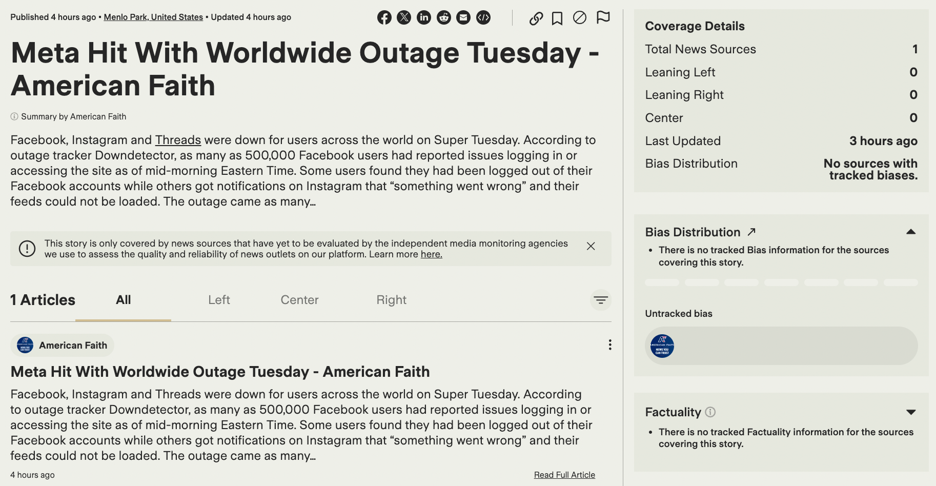Click the Read Full Article link
This screenshot has width=936, height=486.
tap(564, 475)
